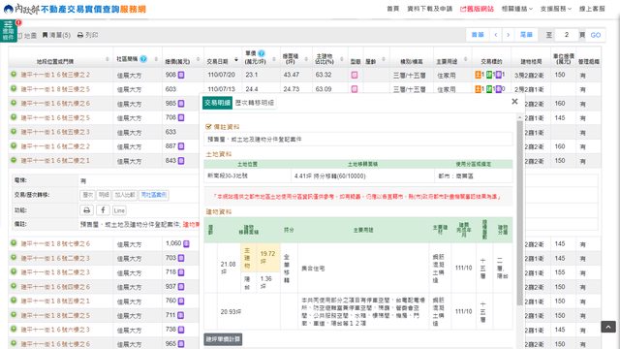The image size is (620, 349).
Task: Click the purple note icon next to 908
Action: coord(181,75)
